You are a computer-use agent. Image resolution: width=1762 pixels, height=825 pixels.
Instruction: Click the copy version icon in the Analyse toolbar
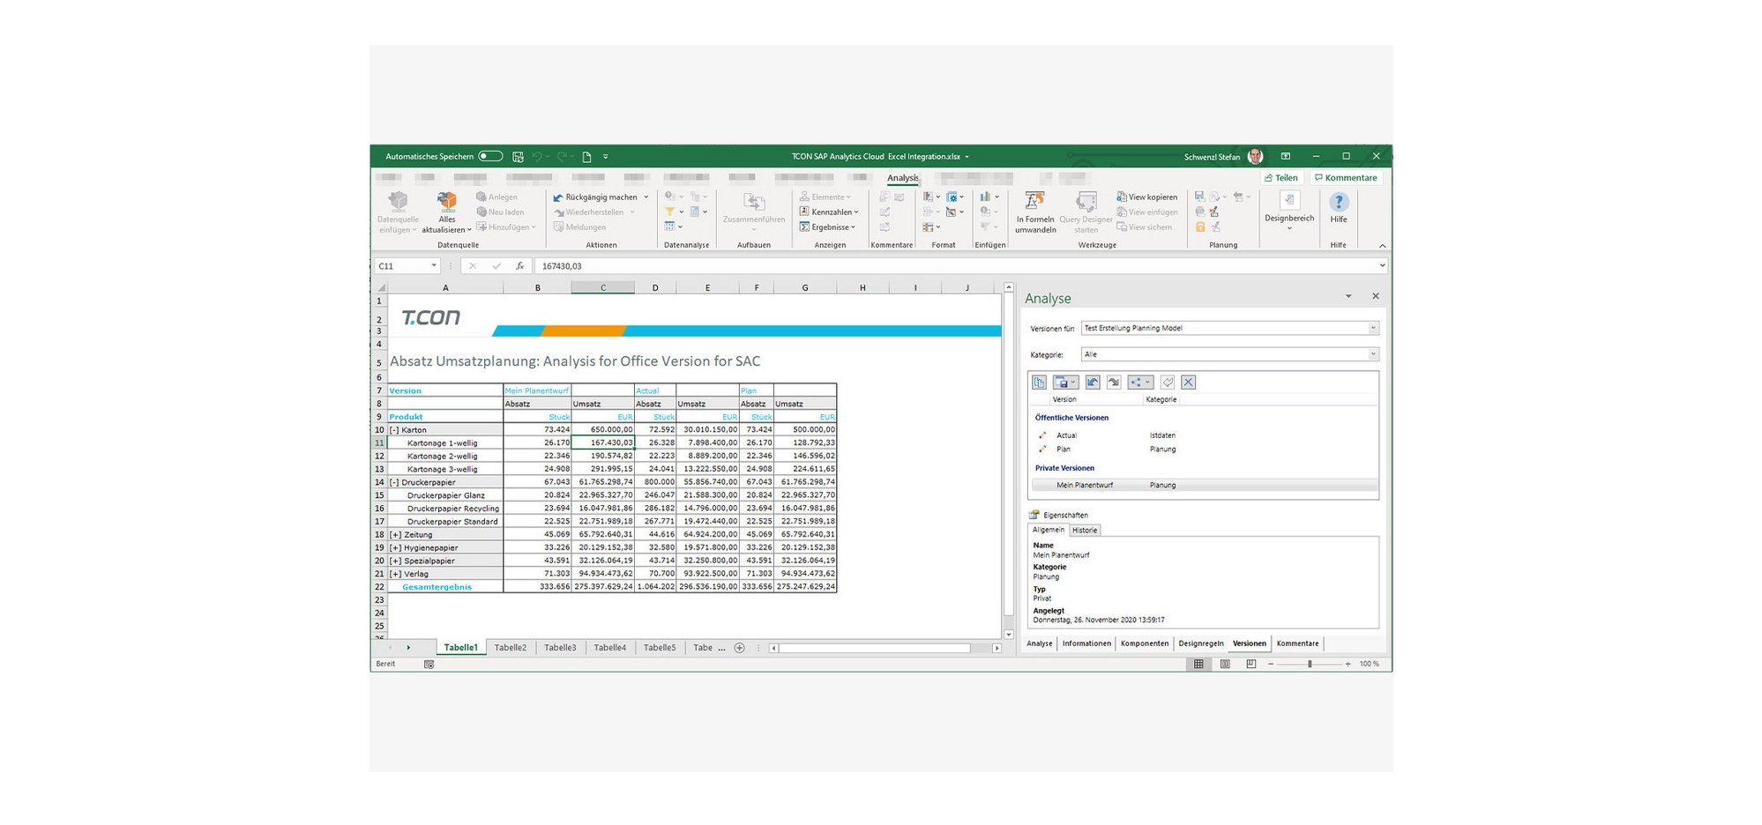point(1039,383)
